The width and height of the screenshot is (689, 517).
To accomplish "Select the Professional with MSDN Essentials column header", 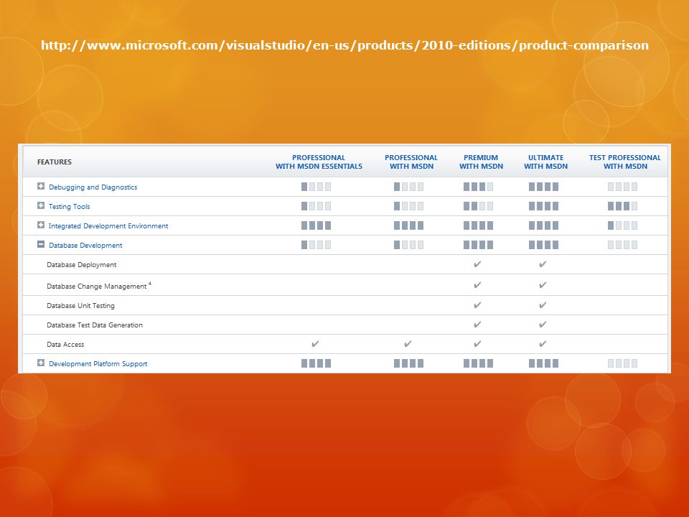I will pos(319,162).
